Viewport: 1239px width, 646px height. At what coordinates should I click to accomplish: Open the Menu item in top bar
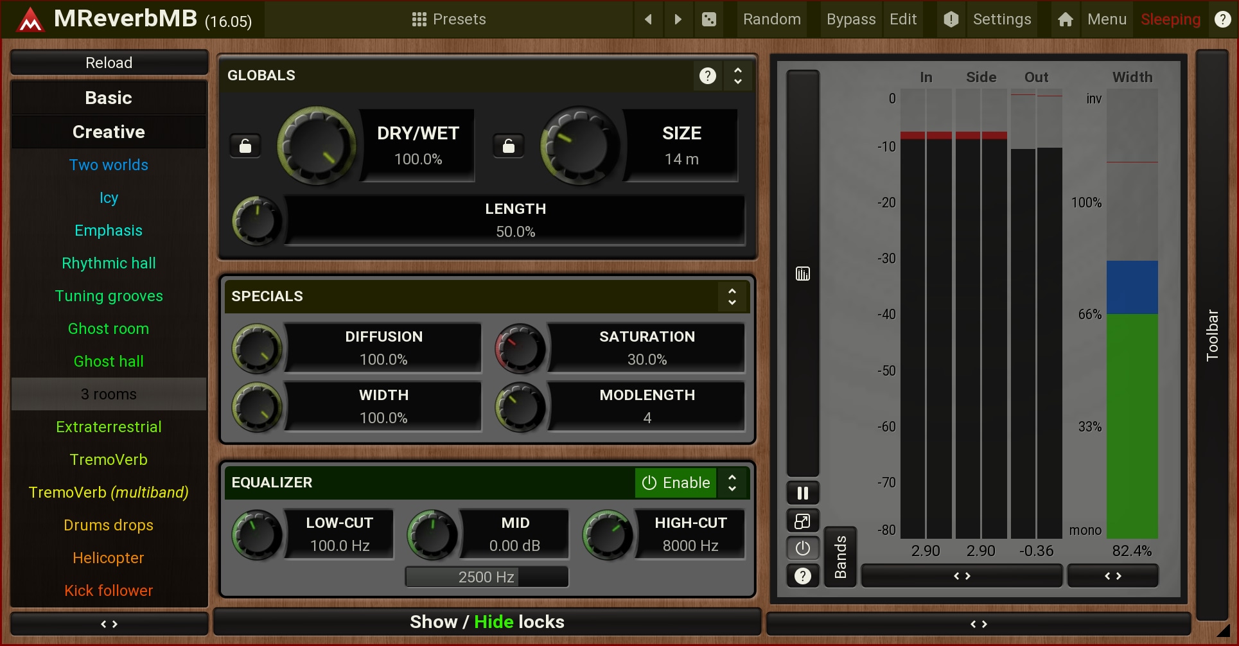1107,19
